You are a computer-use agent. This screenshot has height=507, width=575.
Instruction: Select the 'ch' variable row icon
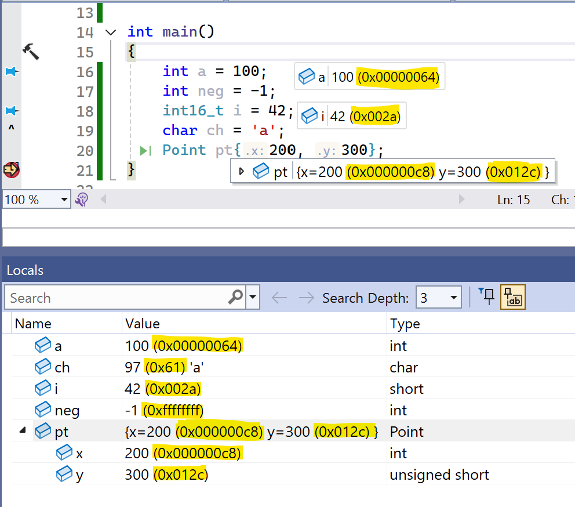[x=43, y=367]
